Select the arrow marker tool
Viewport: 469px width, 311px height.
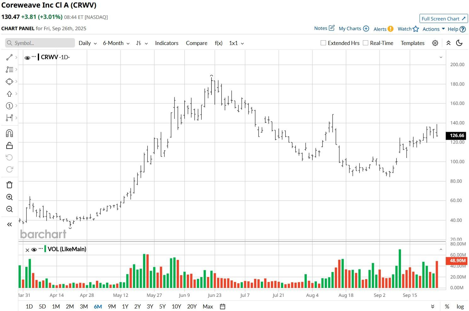point(9,94)
